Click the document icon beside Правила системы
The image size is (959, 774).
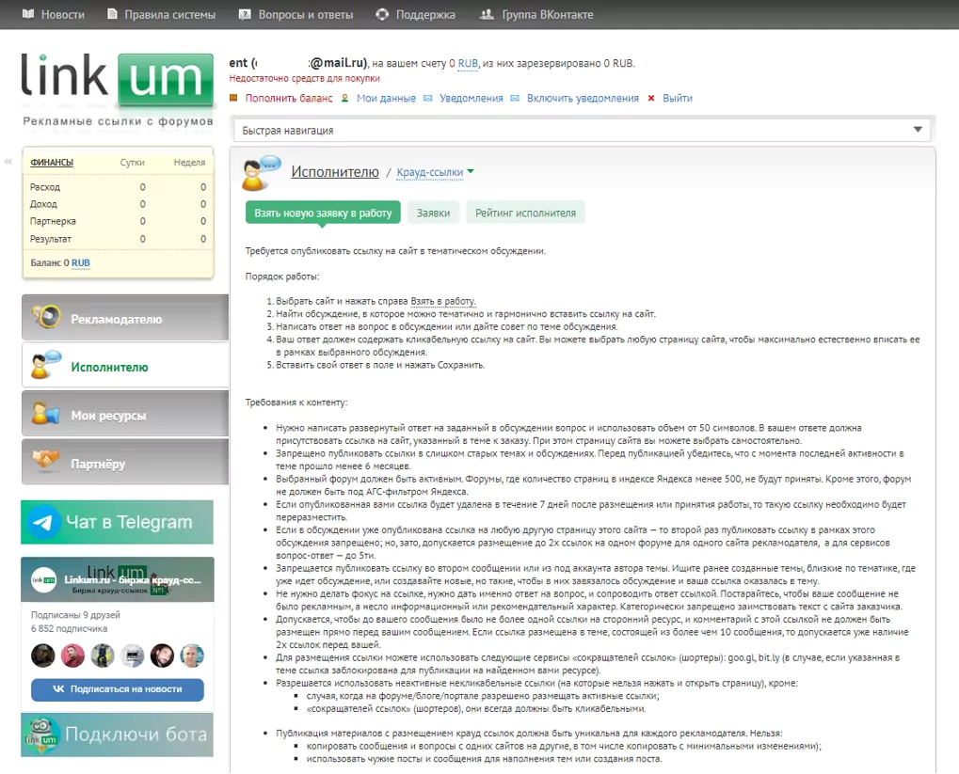[113, 14]
